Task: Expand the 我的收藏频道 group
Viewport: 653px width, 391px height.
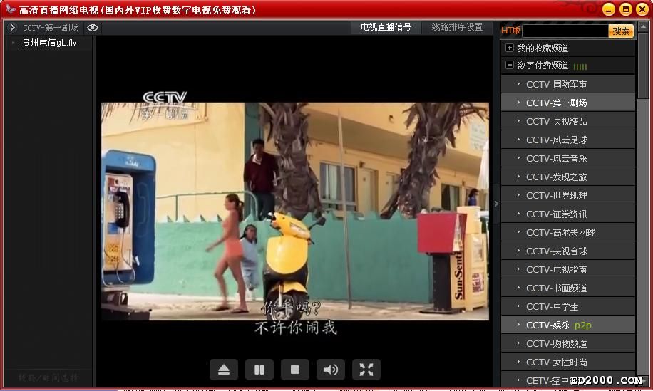Action: (509, 48)
